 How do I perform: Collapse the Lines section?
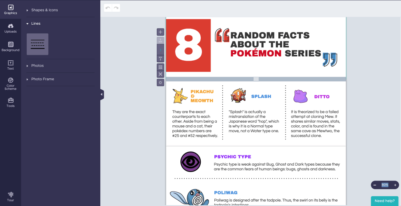point(36,23)
